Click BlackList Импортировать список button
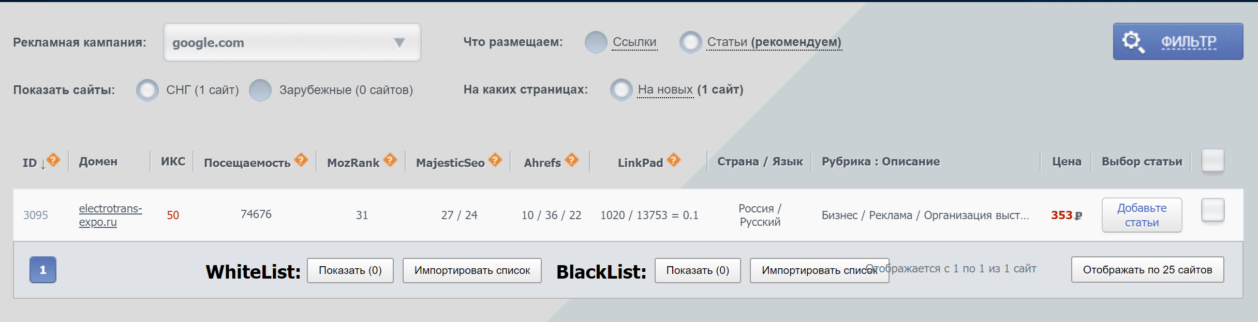 coord(819,270)
